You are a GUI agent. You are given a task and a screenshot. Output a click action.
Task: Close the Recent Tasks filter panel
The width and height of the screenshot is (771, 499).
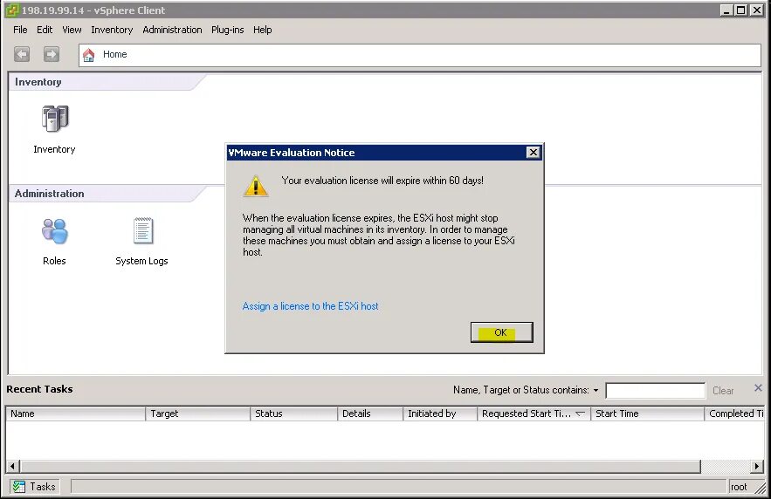tap(758, 388)
